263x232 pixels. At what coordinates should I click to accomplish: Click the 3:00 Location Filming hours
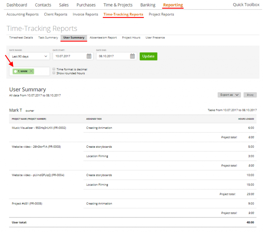[251, 156]
